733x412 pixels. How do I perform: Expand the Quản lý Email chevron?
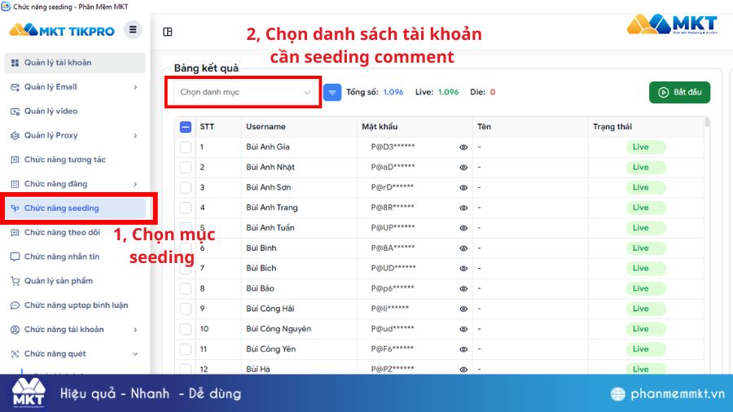click(x=135, y=87)
